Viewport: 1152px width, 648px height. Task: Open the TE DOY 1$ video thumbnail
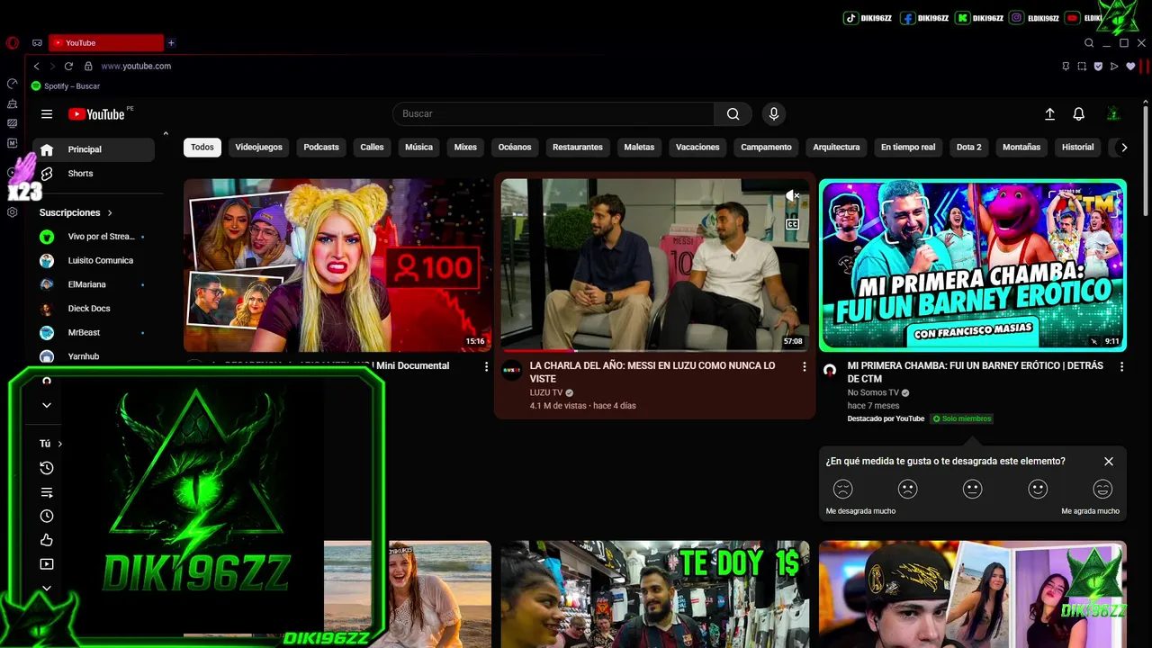655,594
